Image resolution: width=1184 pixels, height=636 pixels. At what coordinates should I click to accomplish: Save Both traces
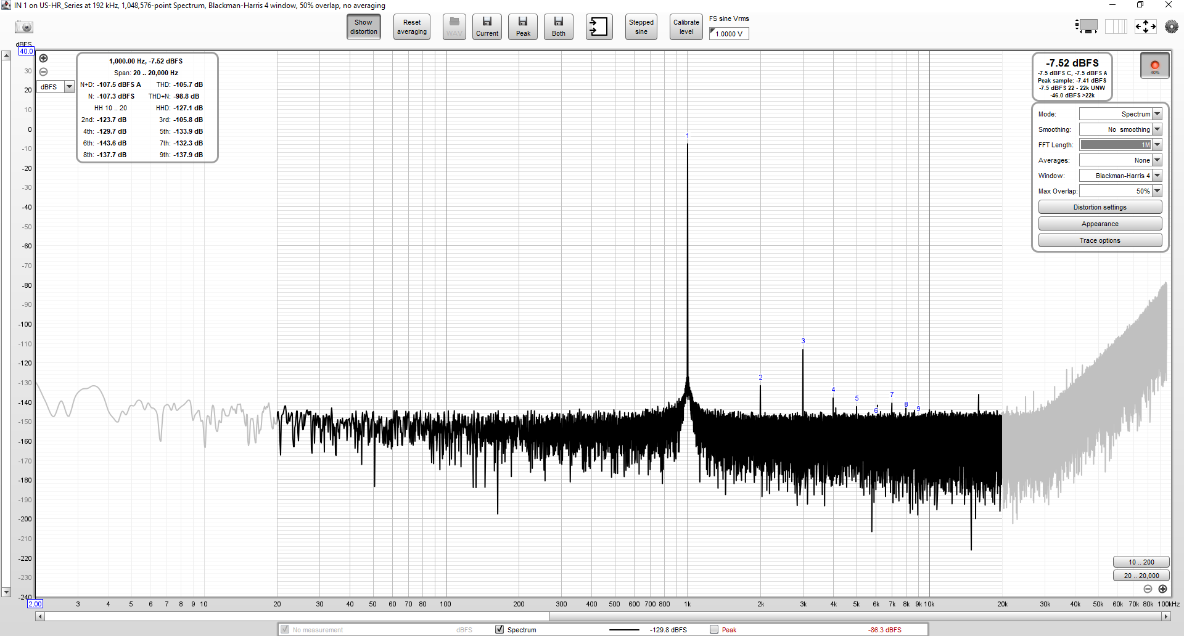[x=559, y=27]
